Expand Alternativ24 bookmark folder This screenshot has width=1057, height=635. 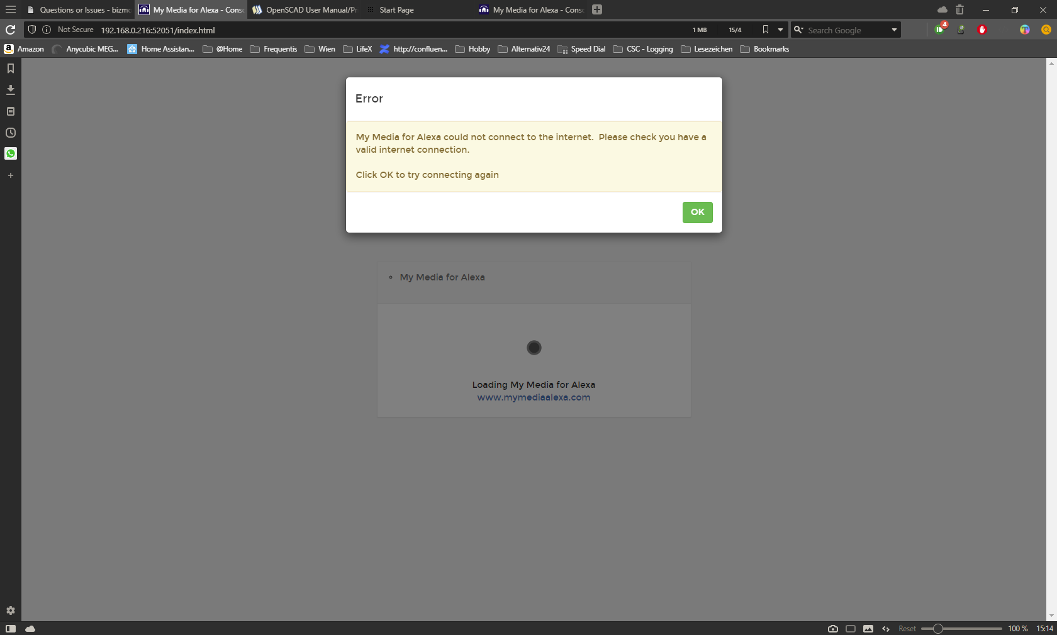524,49
